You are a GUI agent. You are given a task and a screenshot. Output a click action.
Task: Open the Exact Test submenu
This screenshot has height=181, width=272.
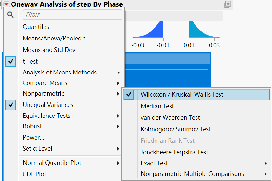[x=154, y=163]
